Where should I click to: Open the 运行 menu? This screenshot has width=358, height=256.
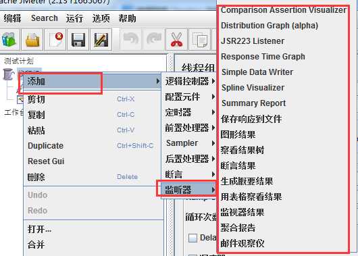pos(74,18)
